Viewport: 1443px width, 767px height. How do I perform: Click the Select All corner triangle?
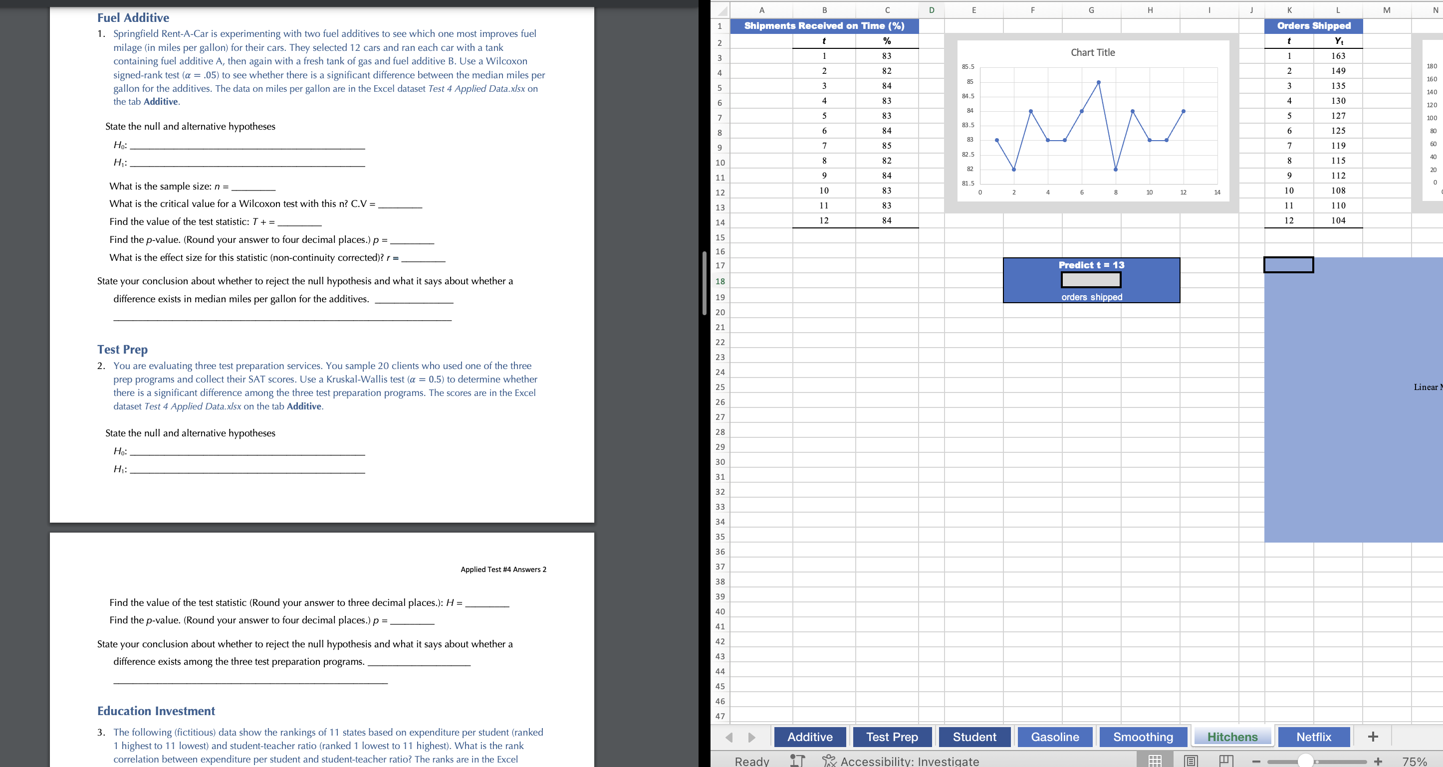click(721, 10)
